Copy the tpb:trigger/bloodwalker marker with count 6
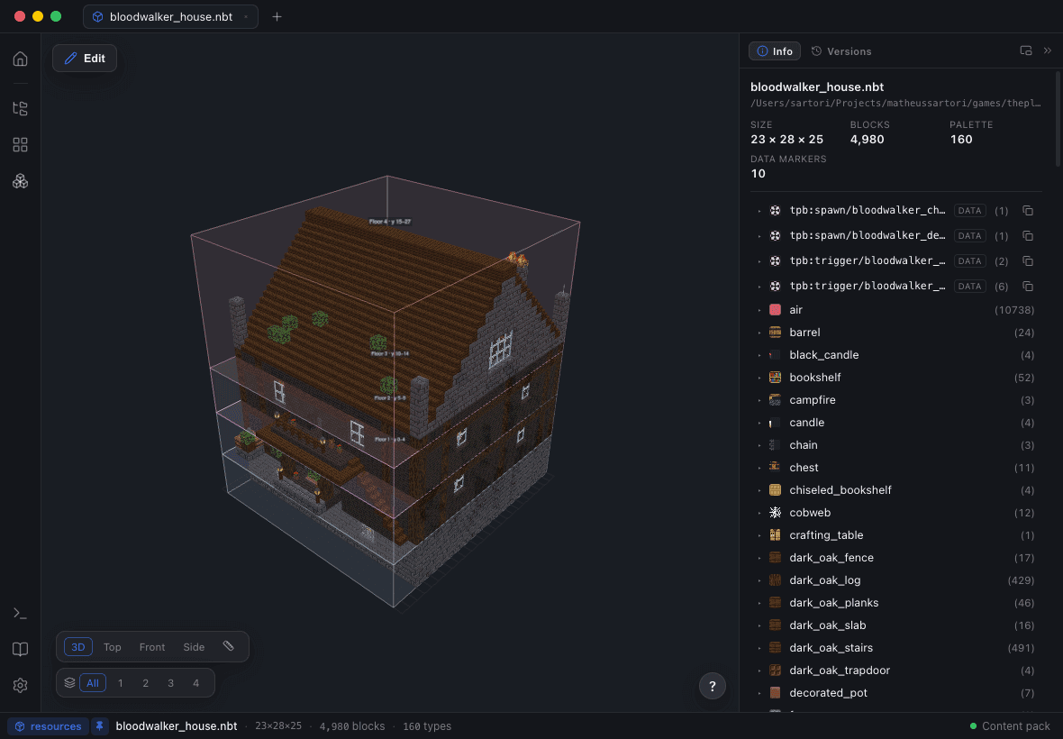The width and height of the screenshot is (1063, 739). (x=1028, y=286)
